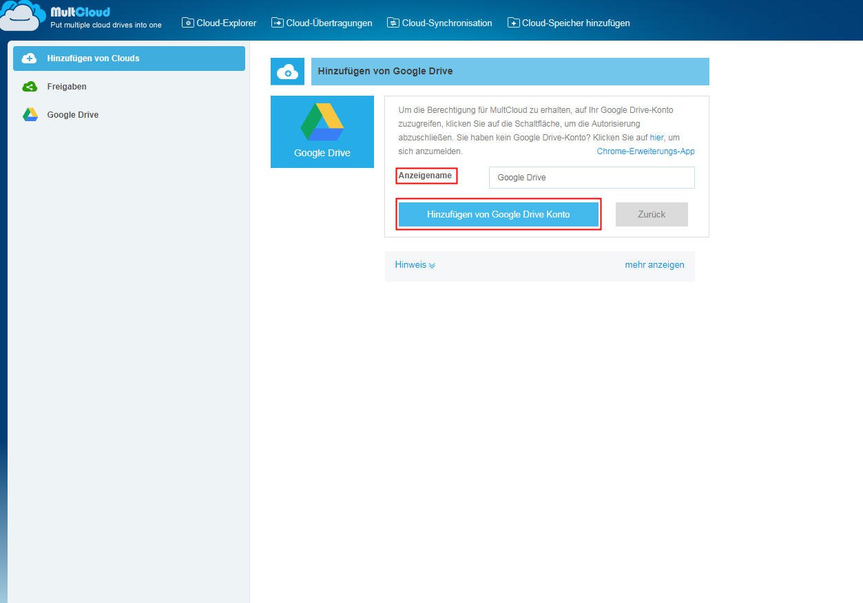Click the 'mehr anzeigen' link
Viewport: 863px width, 603px height.
coord(654,265)
